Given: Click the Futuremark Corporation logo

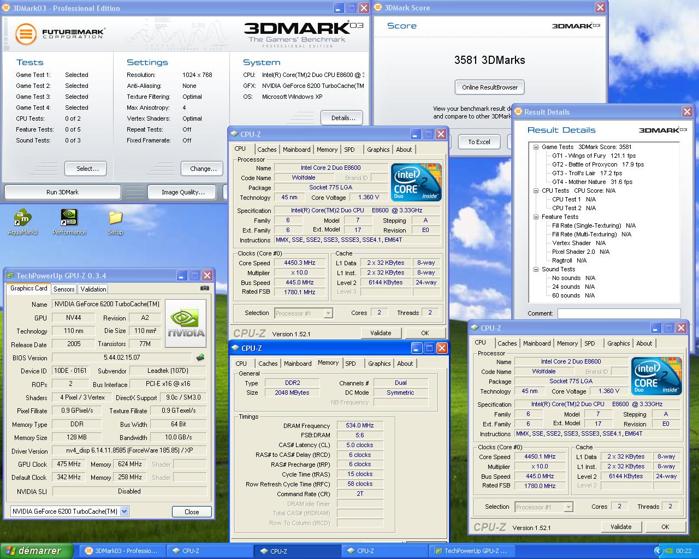Looking at the screenshot, I should coord(60,34).
